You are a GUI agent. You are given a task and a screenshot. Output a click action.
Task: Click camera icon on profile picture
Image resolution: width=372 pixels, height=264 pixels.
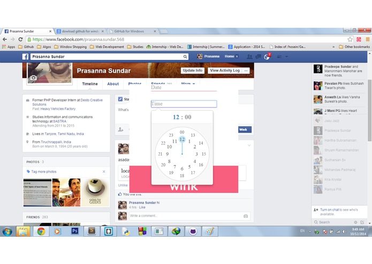(x=33, y=77)
